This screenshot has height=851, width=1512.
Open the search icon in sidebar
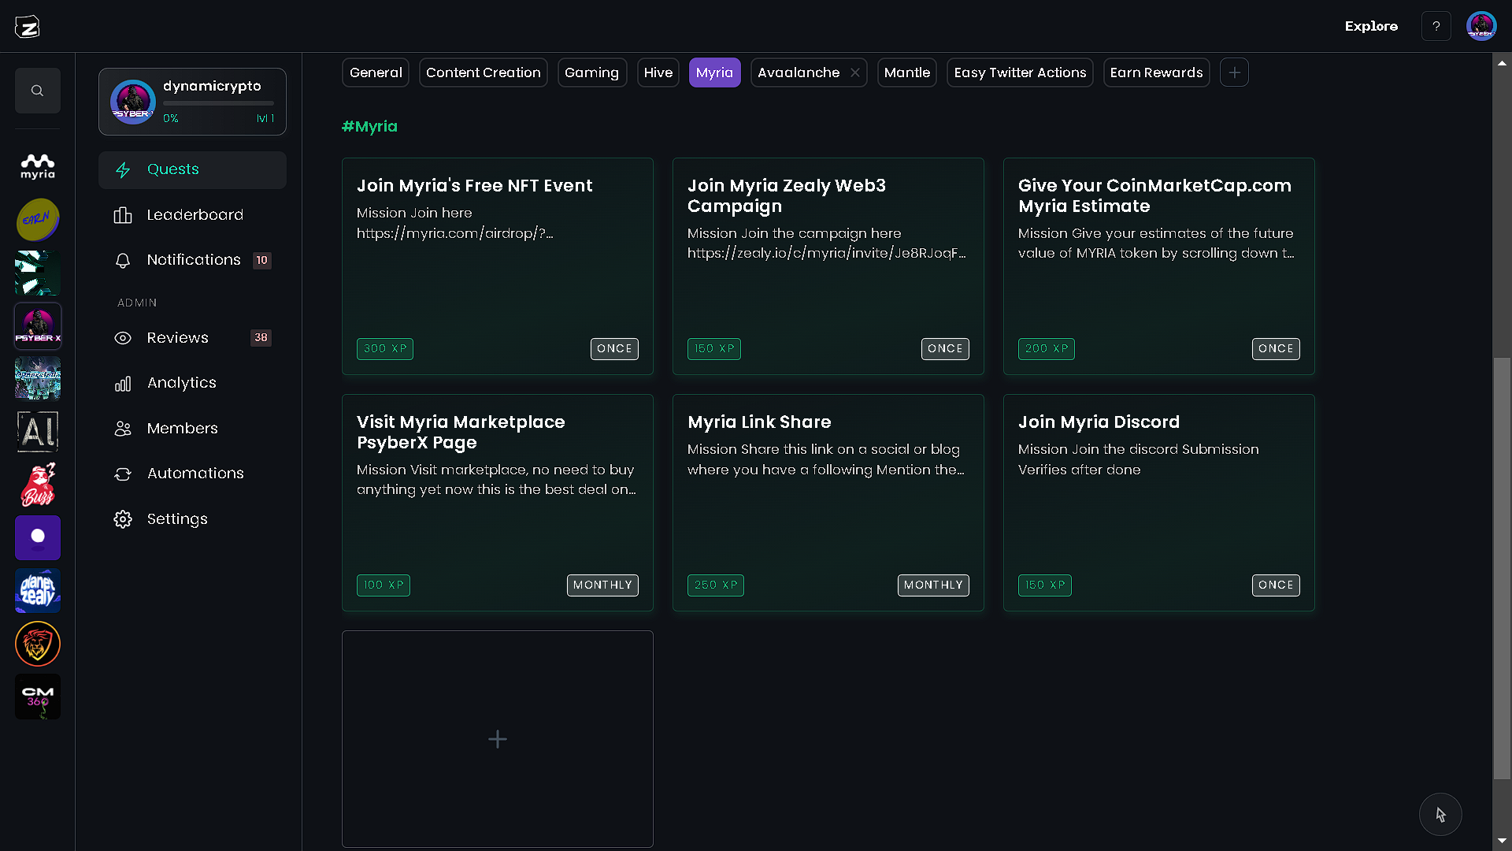[x=38, y=91]
